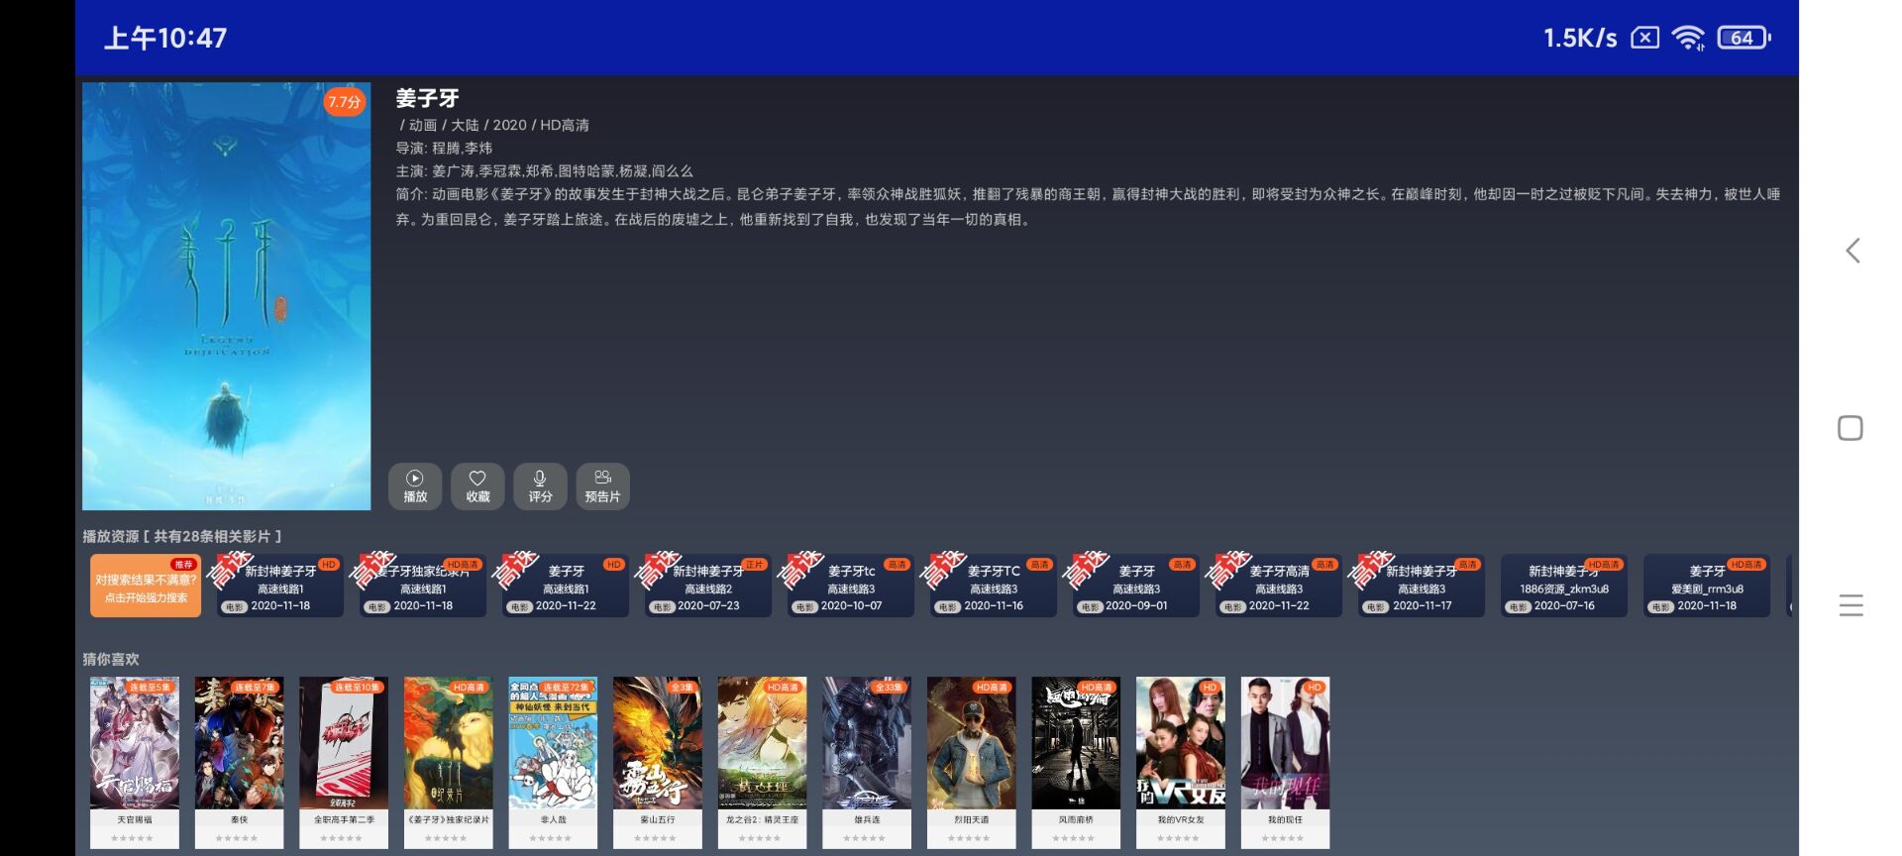Click the 简介 synopsis paragraph
This screenshot has height=856, width=1902.
[1089, 206]
